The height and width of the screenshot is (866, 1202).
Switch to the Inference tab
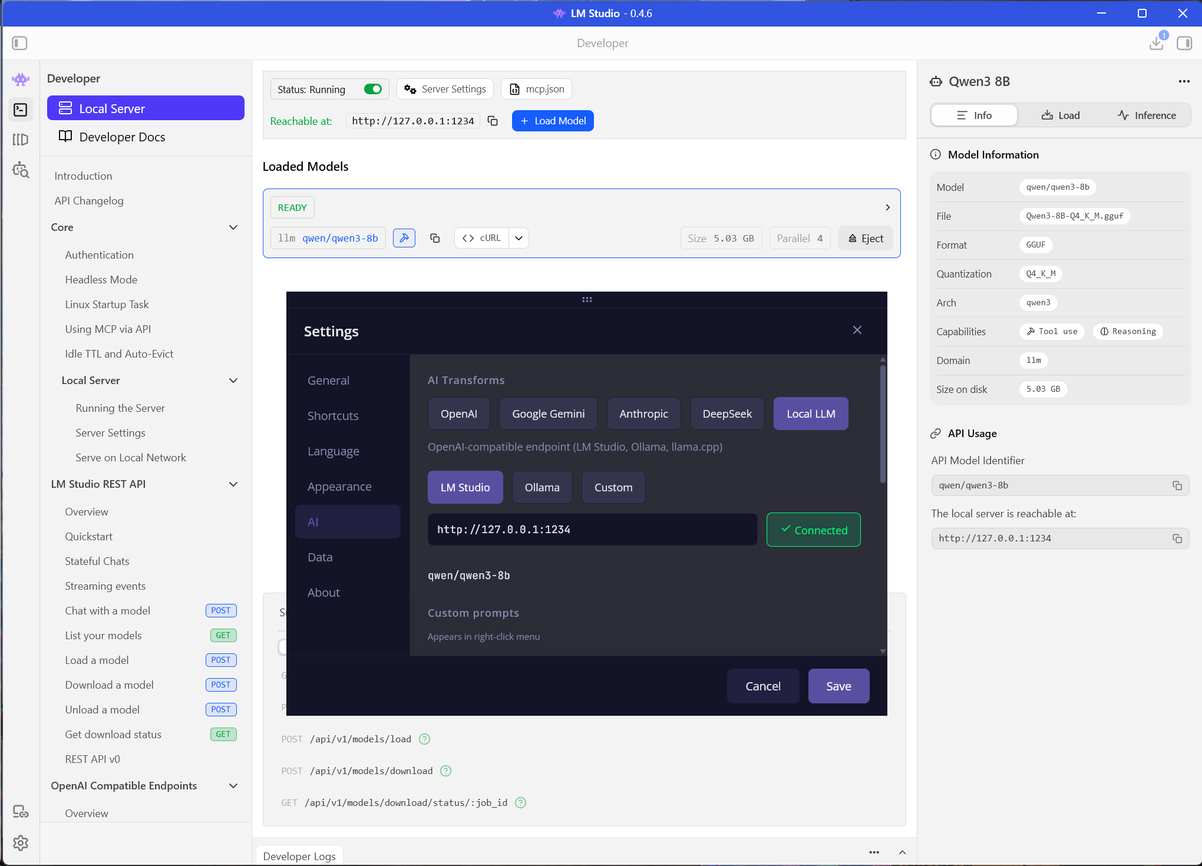1147,115
